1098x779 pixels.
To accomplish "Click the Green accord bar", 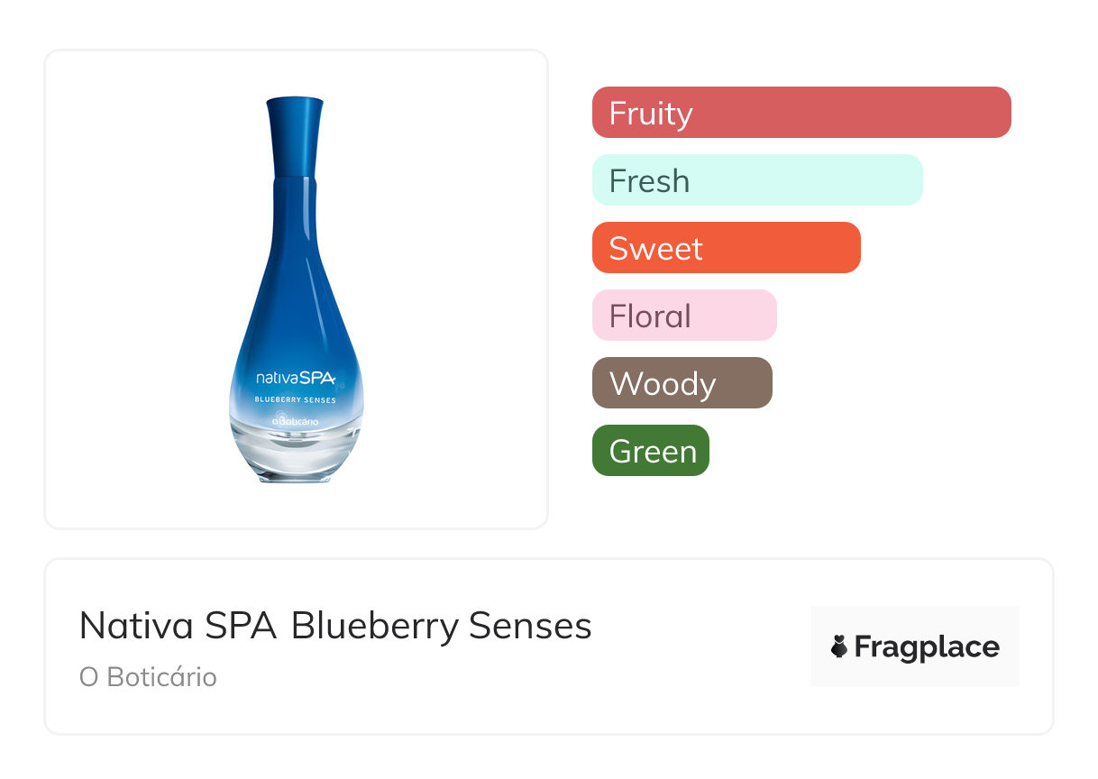I will click(x=651, y=451).
